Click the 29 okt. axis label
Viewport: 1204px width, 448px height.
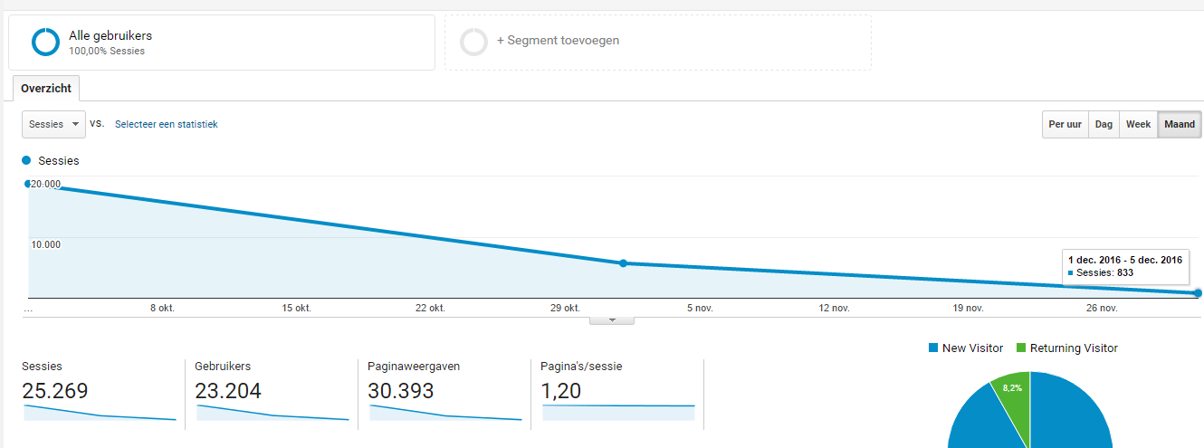(x=565, y=309)
